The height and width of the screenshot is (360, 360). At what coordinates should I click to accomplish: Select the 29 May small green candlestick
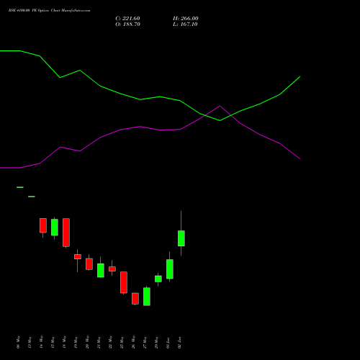coord(158,279)
